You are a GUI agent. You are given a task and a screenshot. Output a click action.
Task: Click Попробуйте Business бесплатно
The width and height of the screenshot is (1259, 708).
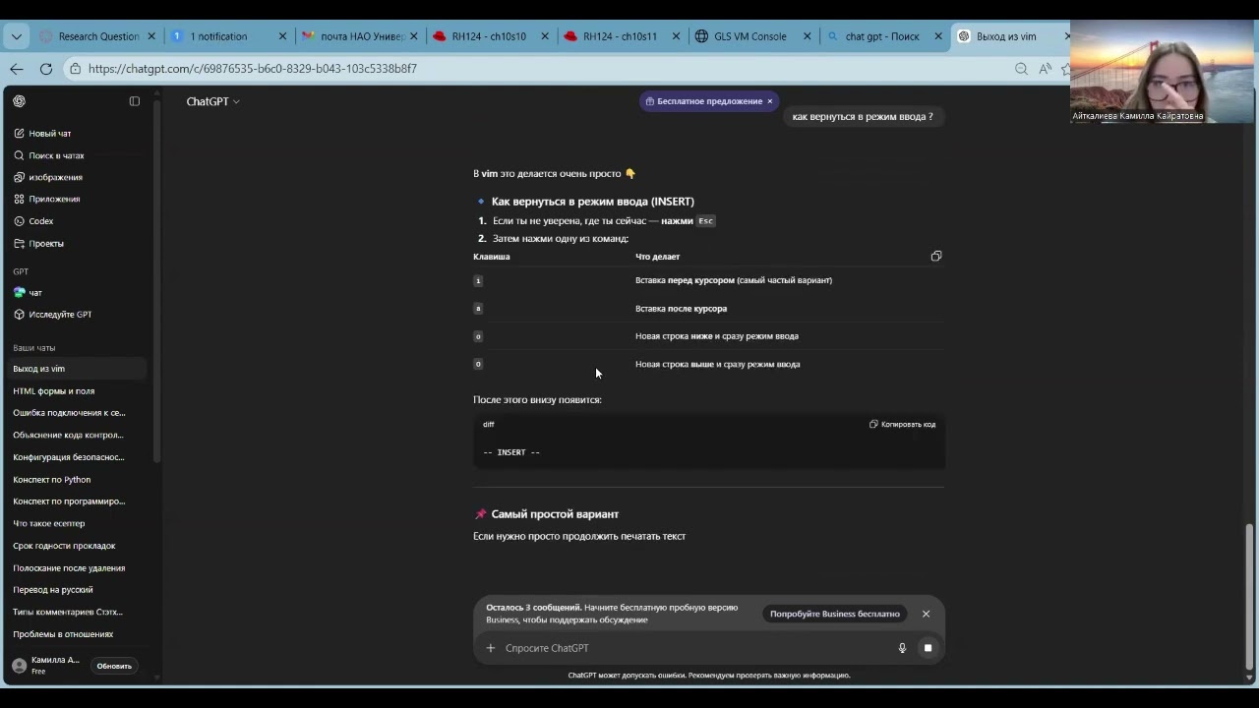click(835, 614)
